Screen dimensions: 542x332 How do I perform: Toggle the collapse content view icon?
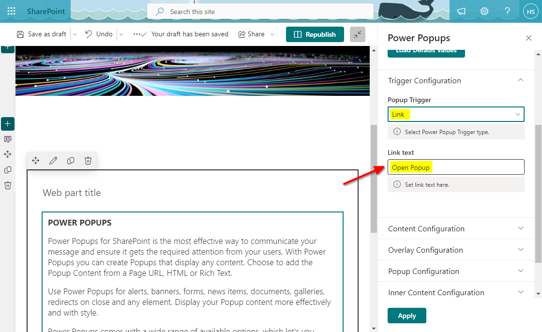tap(358, 34)
